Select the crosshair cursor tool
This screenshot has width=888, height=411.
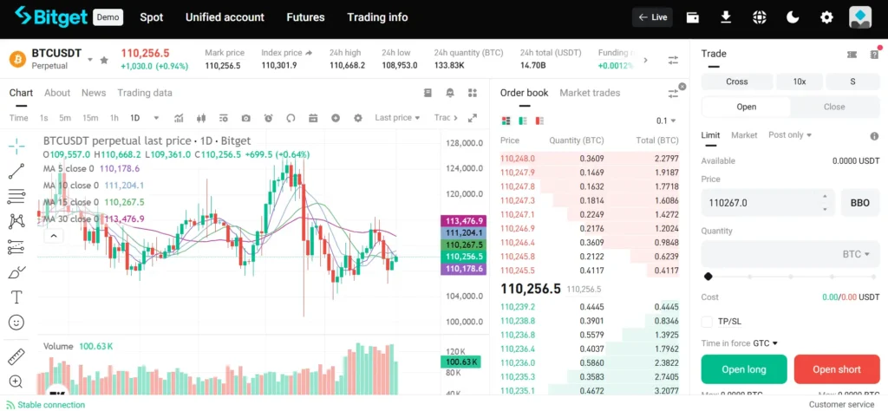coord(17,146)
